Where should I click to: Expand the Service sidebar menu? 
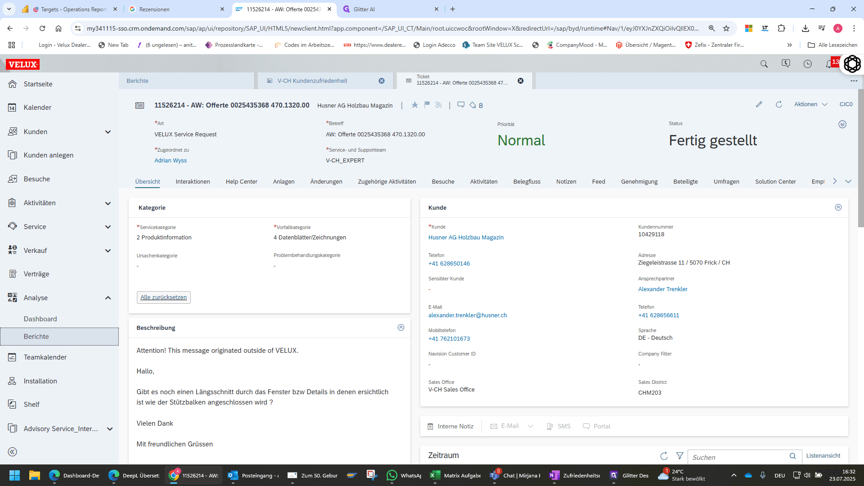[x=108, y=227]
